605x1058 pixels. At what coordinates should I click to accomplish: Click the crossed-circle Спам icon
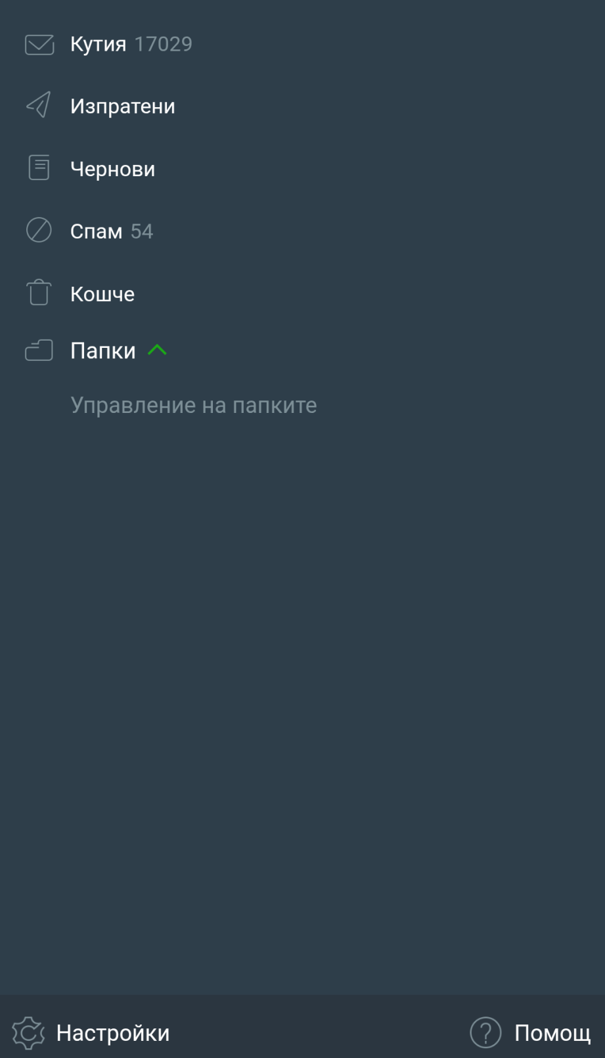tap(39, 230)
